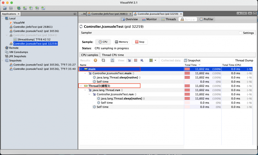This screenshot has height=155, width=258.
Task: Switch to Controller.JinfoTest document tab
Action: (x=109, y=14)
